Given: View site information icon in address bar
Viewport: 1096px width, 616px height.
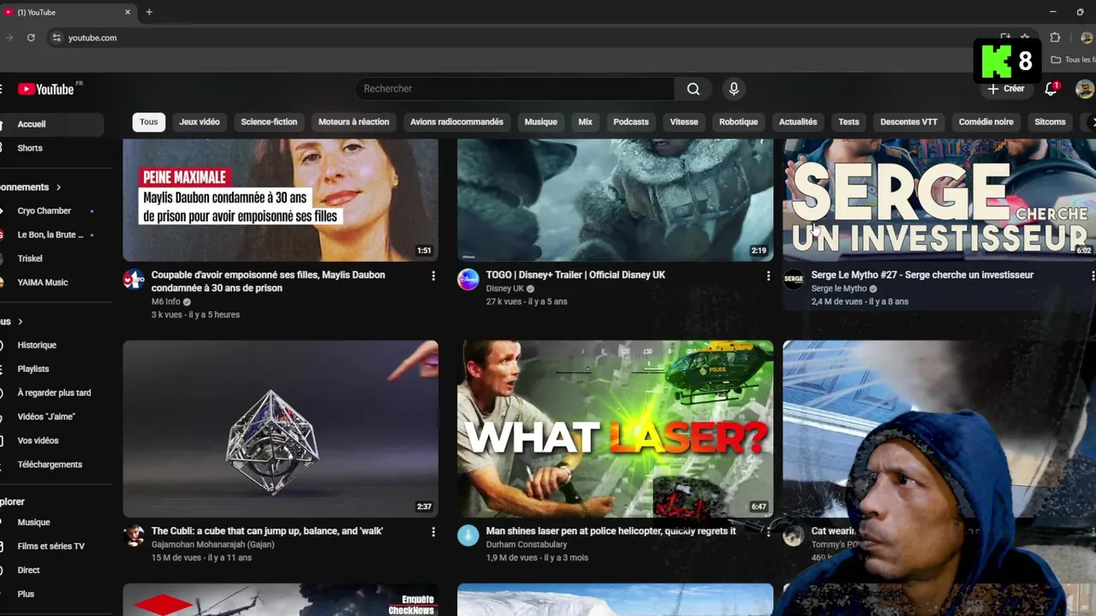Looking at the screenshot, I should pyautogui.click(x=57, y=38).
